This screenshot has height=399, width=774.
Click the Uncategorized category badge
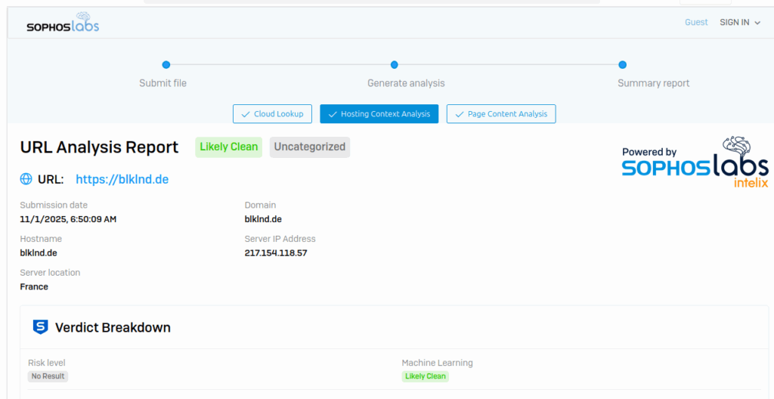point(309,147)
